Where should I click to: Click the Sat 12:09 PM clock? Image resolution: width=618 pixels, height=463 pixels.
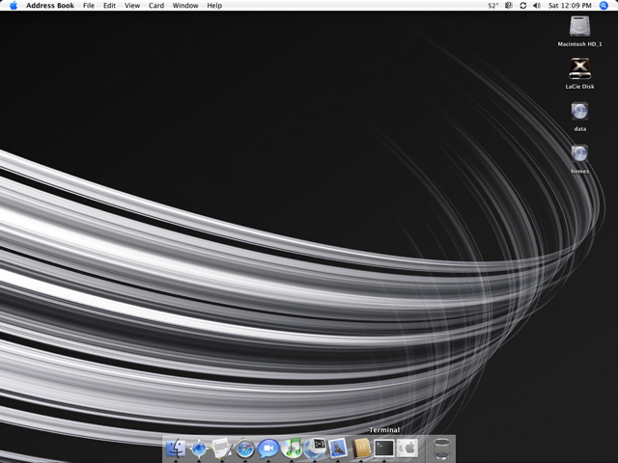(572, 6)
